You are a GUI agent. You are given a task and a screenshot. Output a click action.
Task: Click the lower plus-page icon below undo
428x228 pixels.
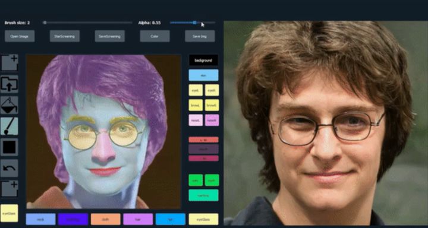[x=10, y=189]
